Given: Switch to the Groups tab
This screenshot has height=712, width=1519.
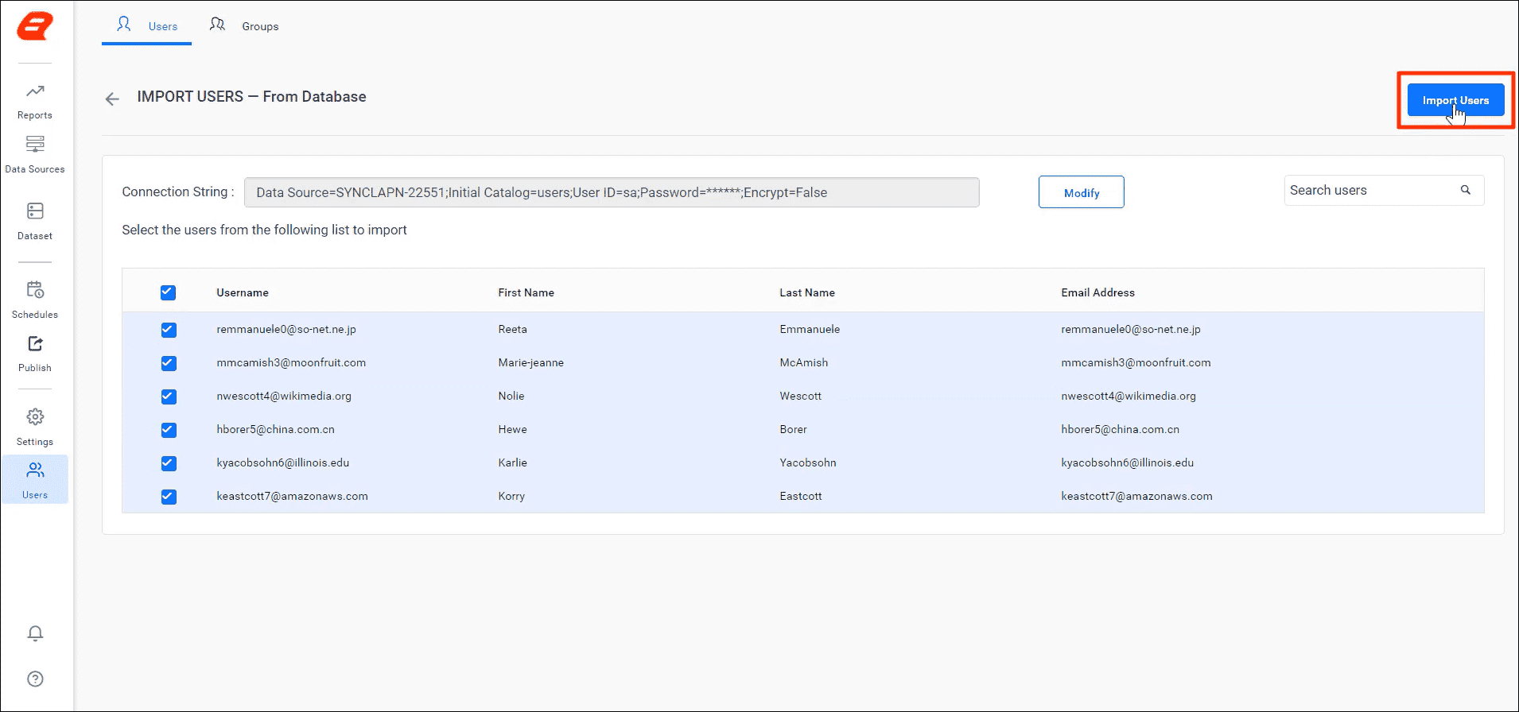Looking at the screenshot, I should click(244, 25).
